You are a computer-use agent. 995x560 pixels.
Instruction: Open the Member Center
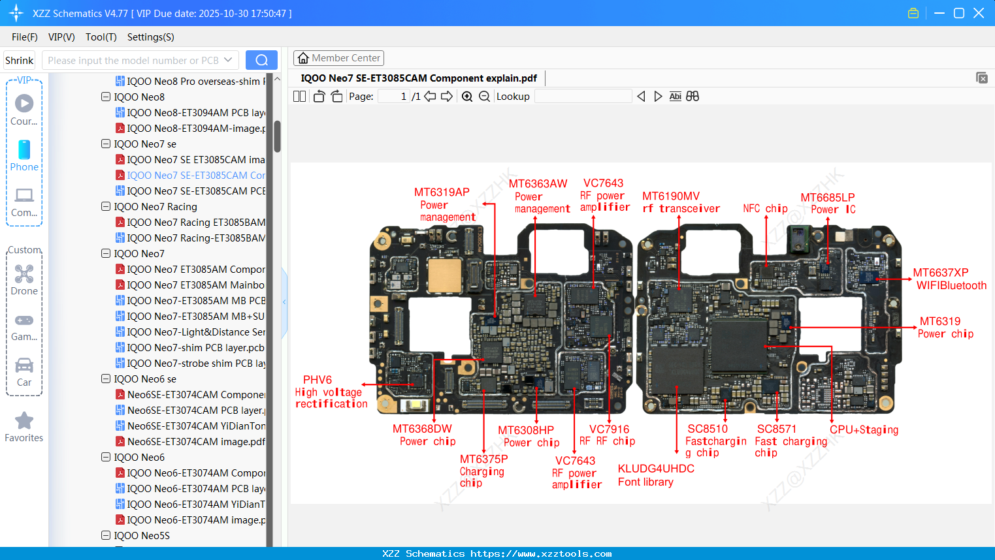point(338,58)
